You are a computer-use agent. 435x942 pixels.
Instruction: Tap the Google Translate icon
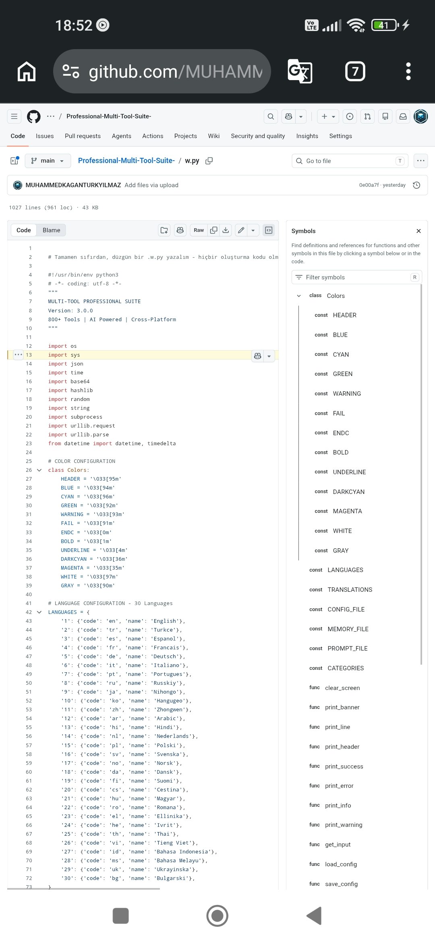tap(300, 72)
